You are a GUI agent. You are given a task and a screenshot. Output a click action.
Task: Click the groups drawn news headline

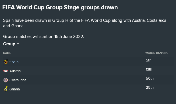click(60, 7)
